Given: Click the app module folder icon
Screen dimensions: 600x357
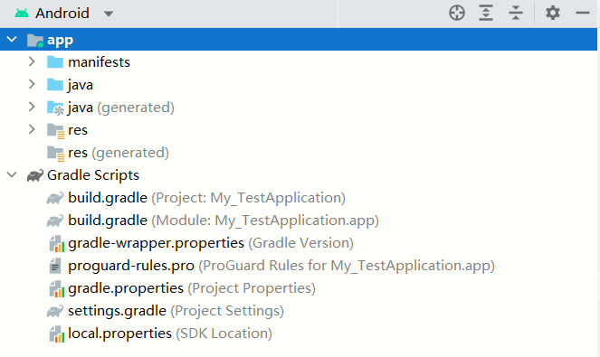Looking at the screenshot, I should tap(35, 40).
